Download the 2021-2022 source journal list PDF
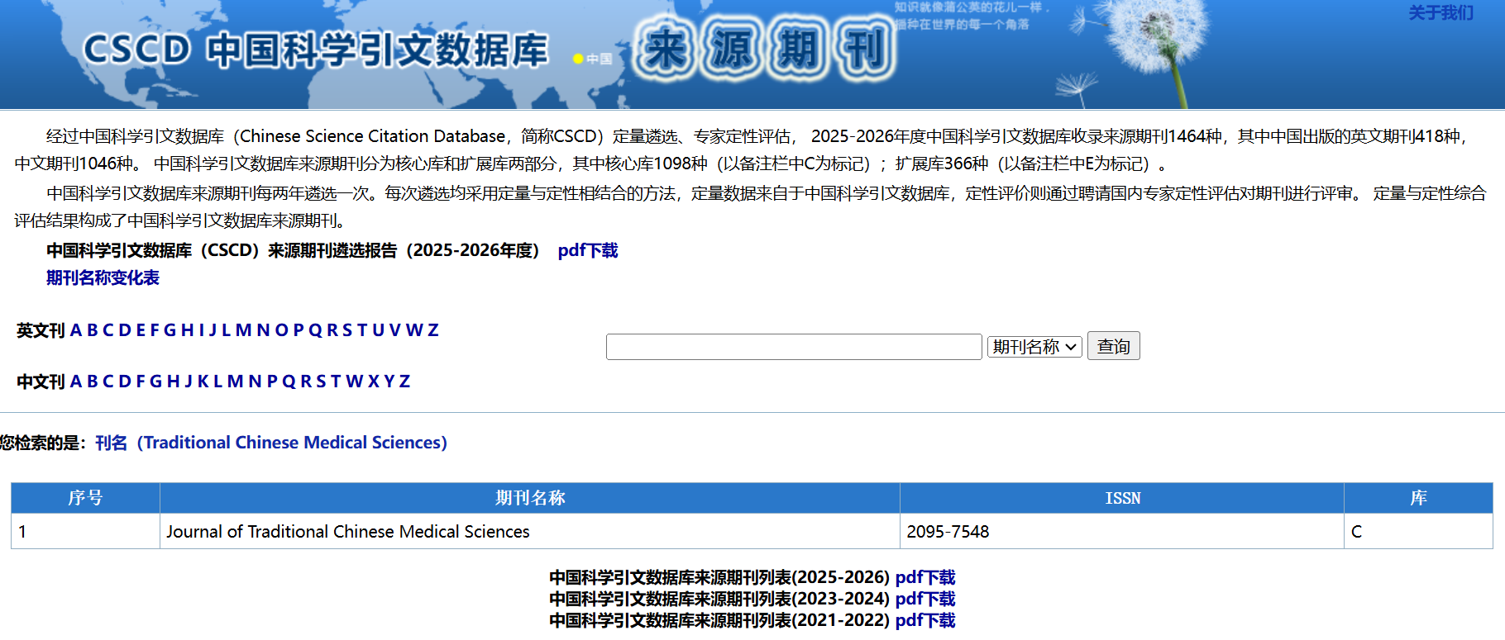This screenshot has height=640, width=1505. point(924,620)
